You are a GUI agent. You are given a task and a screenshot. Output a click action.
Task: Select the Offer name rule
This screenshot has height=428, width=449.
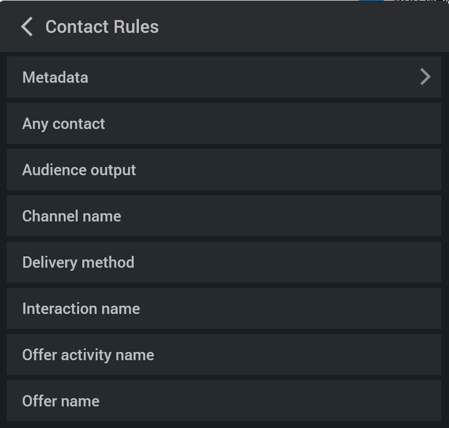224,401
